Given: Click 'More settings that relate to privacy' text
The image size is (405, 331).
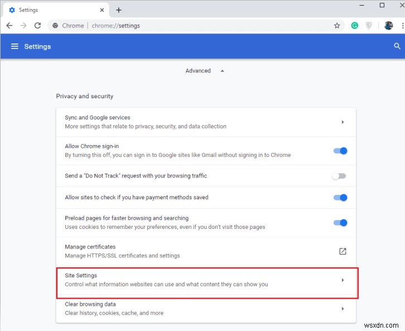Looking at the screenshot, I should [x=146, y=126].
